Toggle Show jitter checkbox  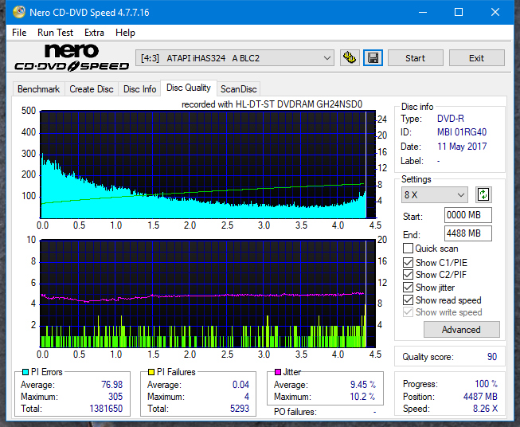click(408, 288)
